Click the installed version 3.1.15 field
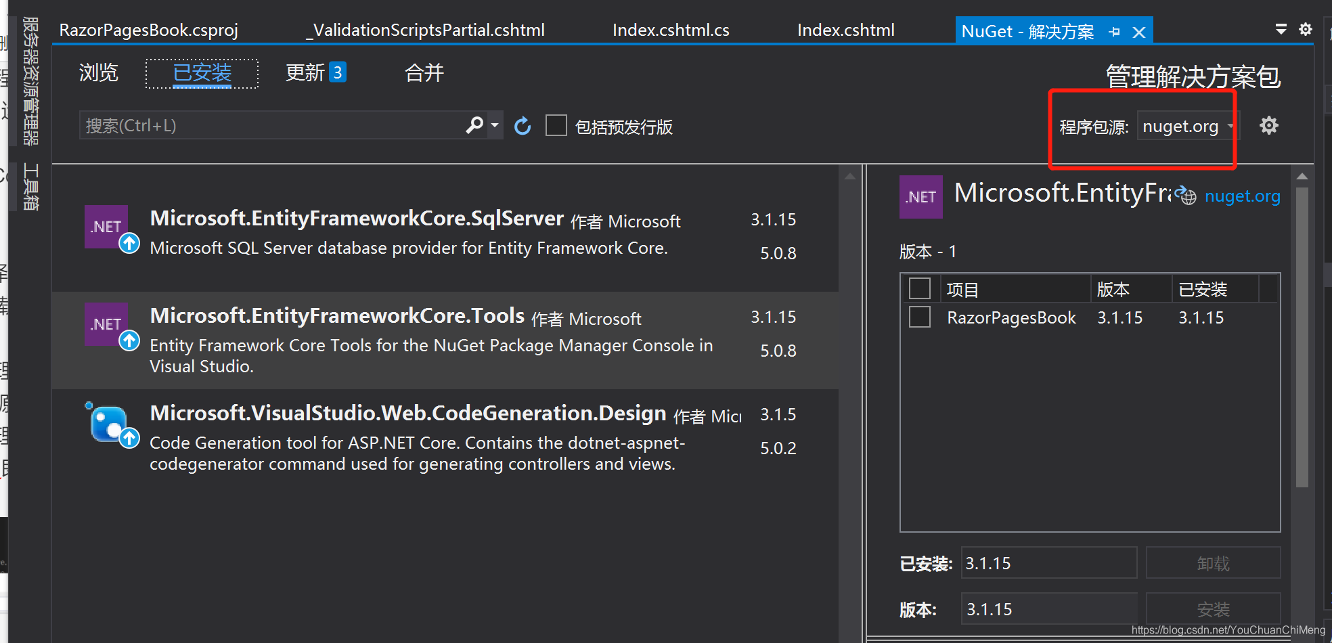Image resolution: width=1332 pixels, height=643 pixels. pyautogui.click(x=1049, y=563)
